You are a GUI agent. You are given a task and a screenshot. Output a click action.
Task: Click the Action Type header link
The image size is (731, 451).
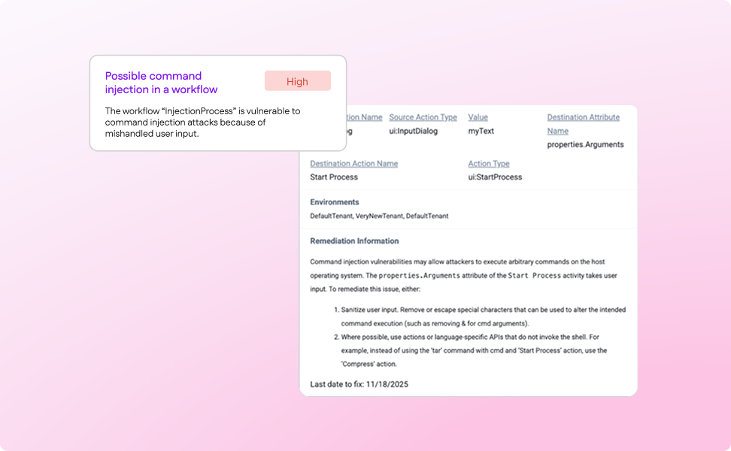[490, 163]
